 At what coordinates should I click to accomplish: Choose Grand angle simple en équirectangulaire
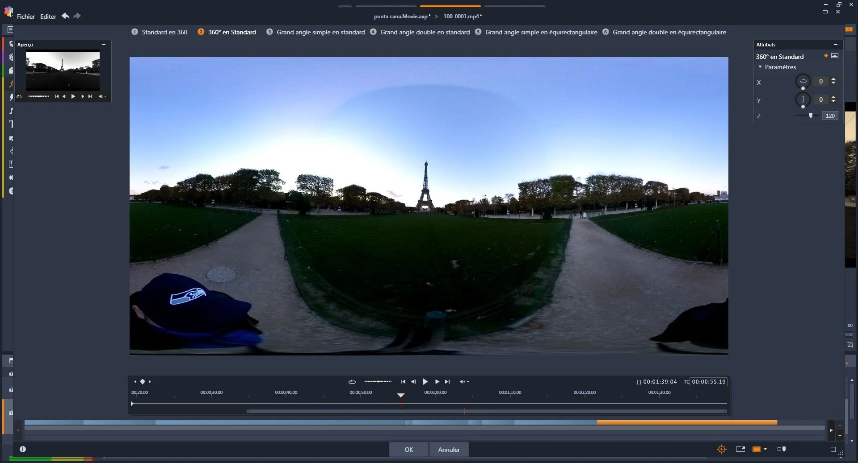pyautogui.click(x=536, y=32)
